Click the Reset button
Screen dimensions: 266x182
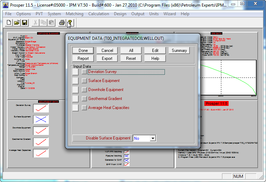131,58
